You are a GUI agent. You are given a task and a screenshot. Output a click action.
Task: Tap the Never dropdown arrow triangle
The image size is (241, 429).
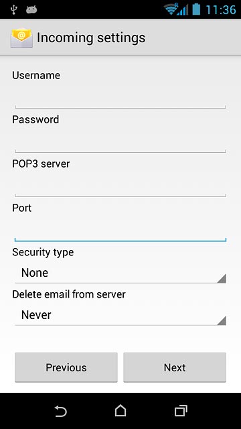222,320
